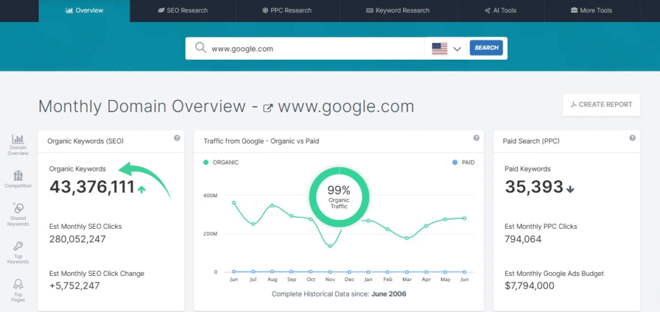Open the Top Keywords sidebar icon

pos(18,252)
